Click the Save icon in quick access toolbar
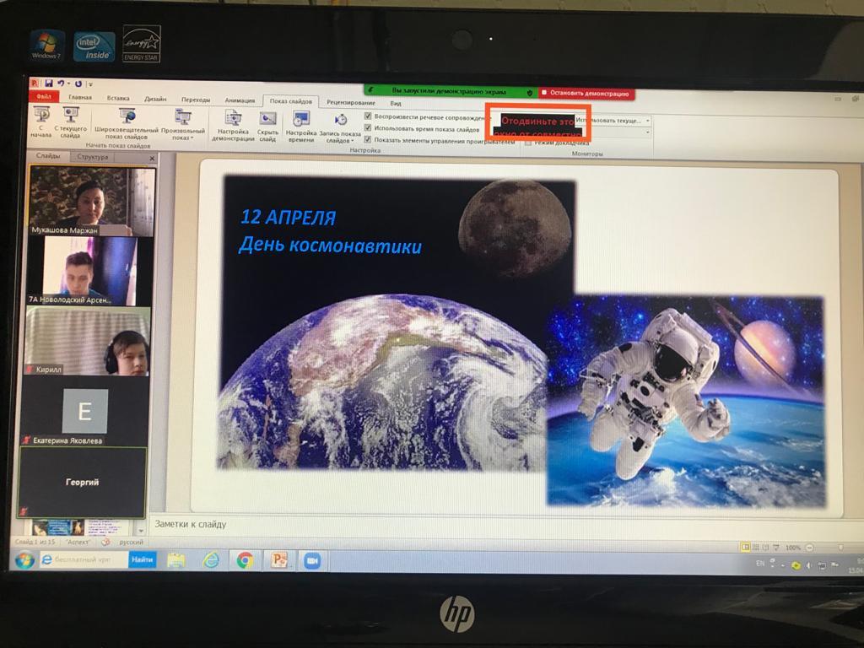 tap(48, 84)
